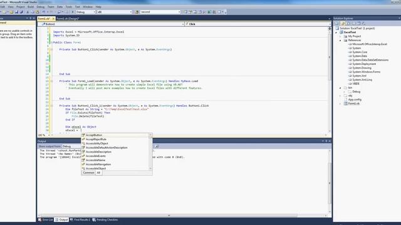This screenshot has height=225, width=401.
Task: Click the Save All toolbar icon
Action: coord(21,12)
